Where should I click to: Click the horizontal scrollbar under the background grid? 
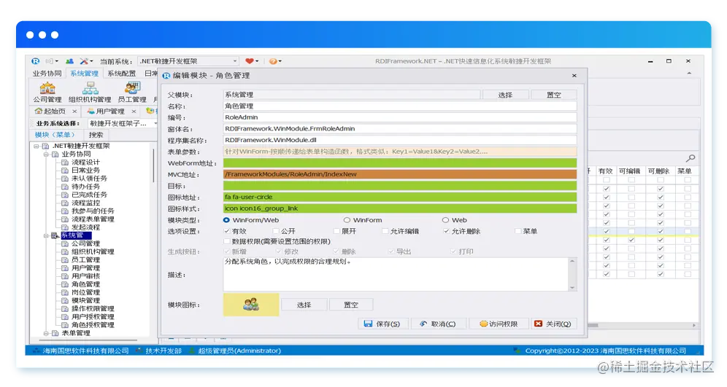(x=642, y=326)
